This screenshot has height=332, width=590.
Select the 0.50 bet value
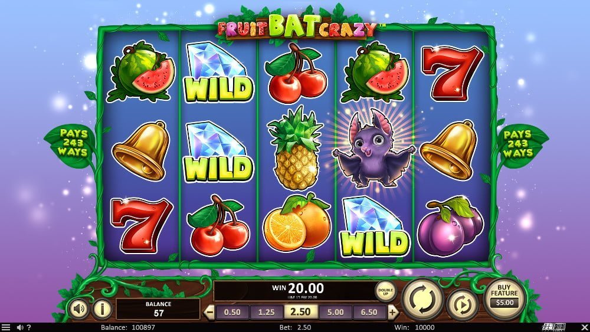(x=232, y=312)
